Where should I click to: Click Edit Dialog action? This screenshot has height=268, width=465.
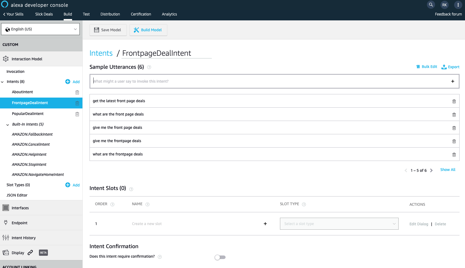pos(419,224)
